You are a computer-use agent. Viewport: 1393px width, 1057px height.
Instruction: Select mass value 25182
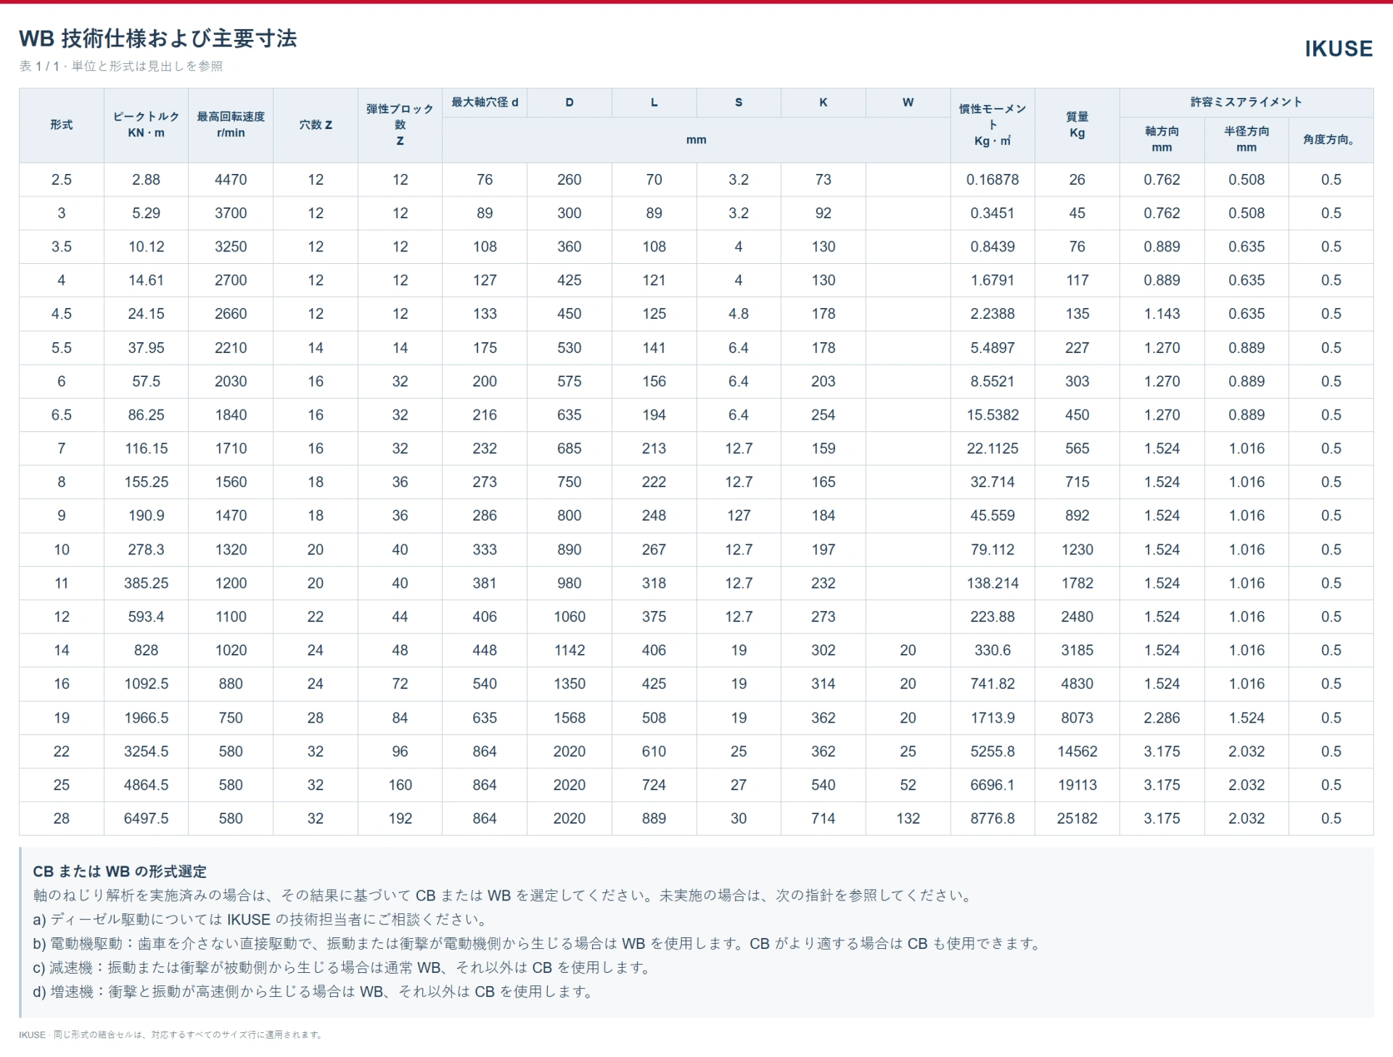[x=1077, y=818]
